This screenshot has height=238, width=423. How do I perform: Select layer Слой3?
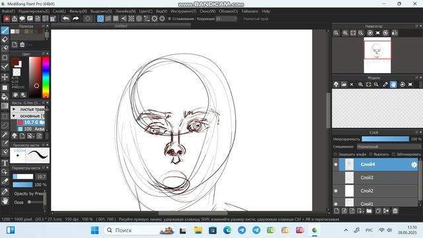(378, 178)
